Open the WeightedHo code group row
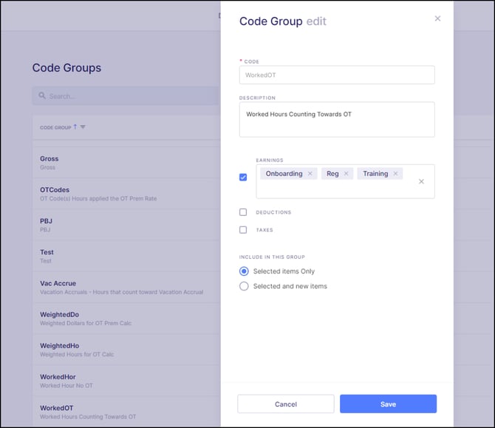495x428 pixels. pos(126,350)
